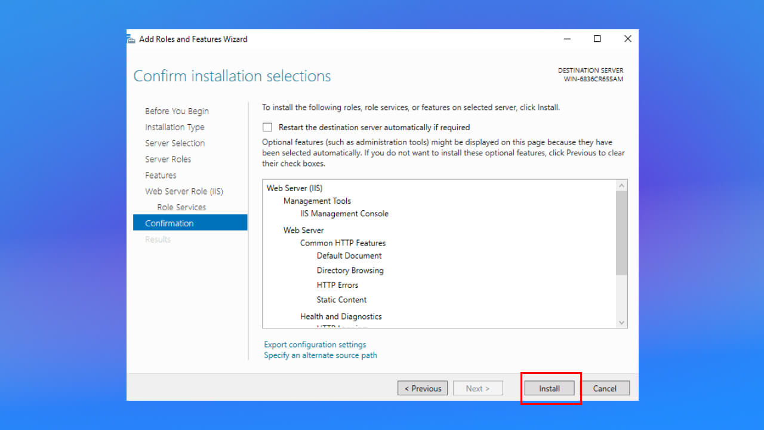The width and height of the screenshot is (764, 430).
Task: Open Export configuration settings link
Action: pyautogui.click(x=315, y=345)
